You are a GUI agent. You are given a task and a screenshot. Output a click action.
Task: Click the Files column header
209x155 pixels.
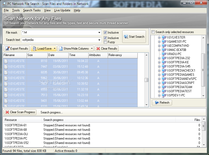[x=189, y=120]
